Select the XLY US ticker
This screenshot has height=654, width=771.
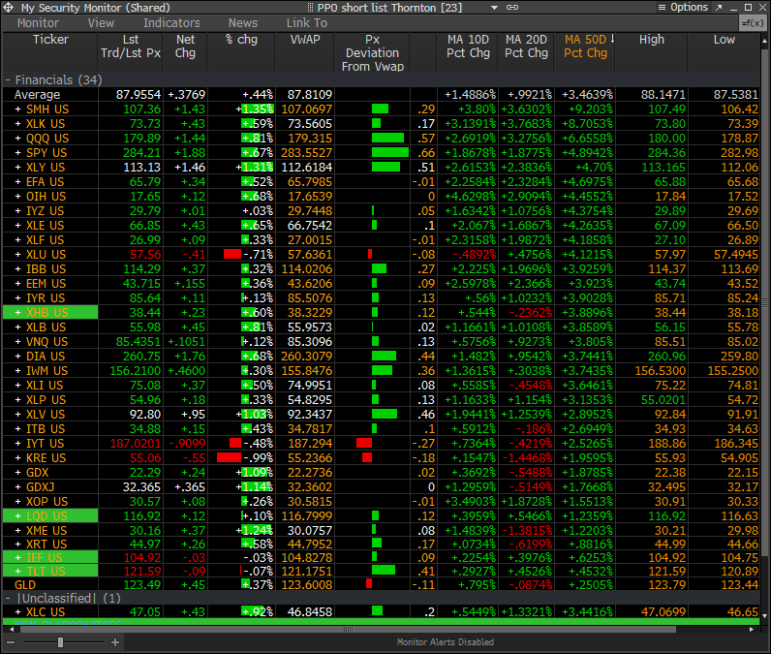click(46, 168)
